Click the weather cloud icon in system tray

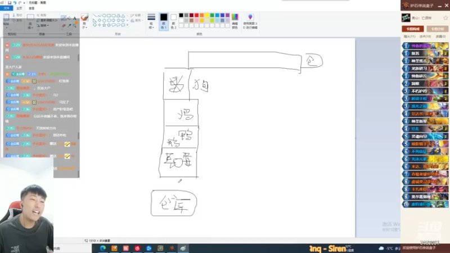[381, 248]
